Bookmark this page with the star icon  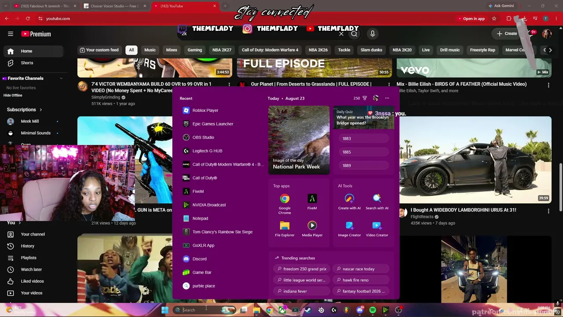pos(494,18)
